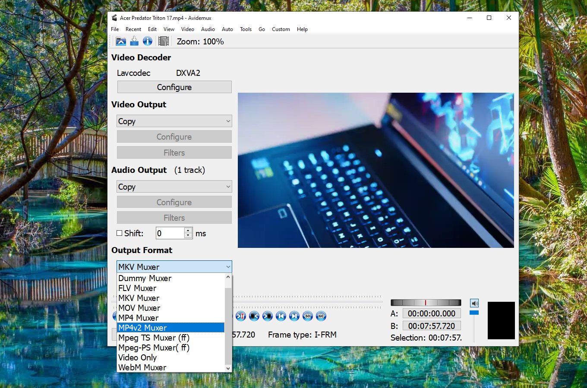Click the format list scrollbar down arrow

228,369
